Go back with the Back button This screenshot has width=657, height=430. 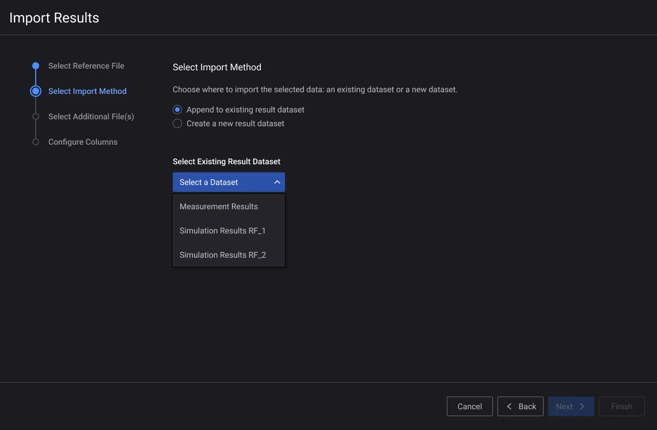[521, 406]
